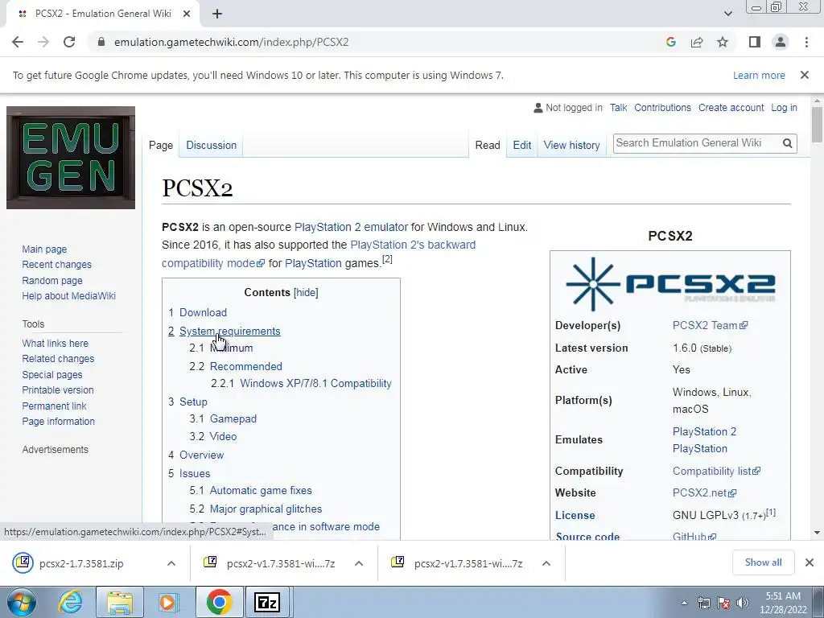Screen dimensions: 824x618
Task: Open Recent changes in sidebar
Action: coord(57,264)
